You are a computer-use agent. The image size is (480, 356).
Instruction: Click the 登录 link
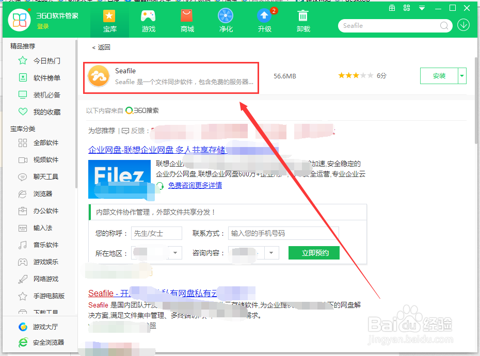(x=43, y=26)
